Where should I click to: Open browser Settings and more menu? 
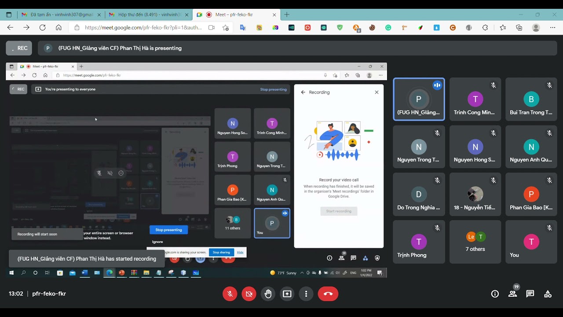point(553,27)
